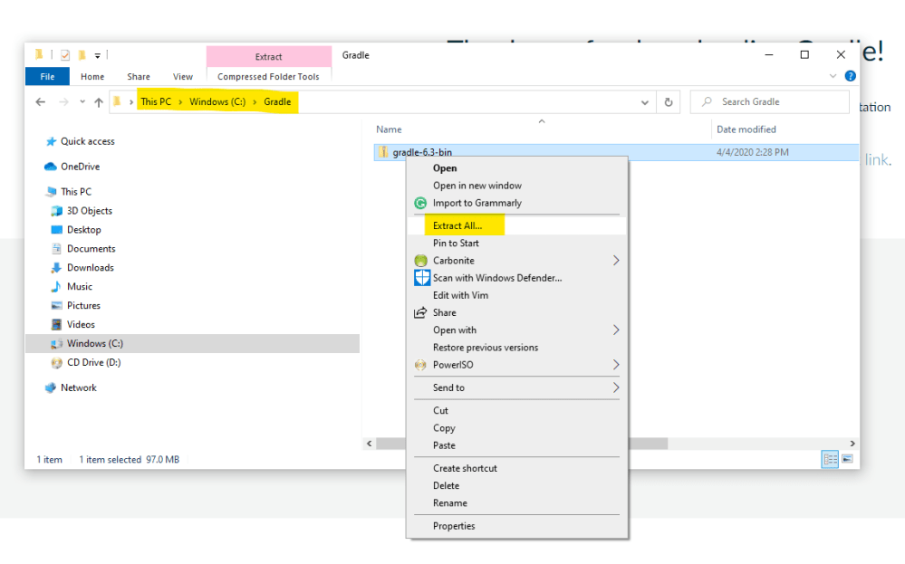Switch to the View ribbon tab
This screenshot has height=564, width=905.
183,76
